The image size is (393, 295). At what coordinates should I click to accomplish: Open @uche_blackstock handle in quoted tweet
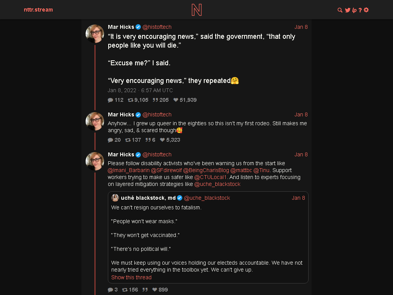[x=207, y=198]
